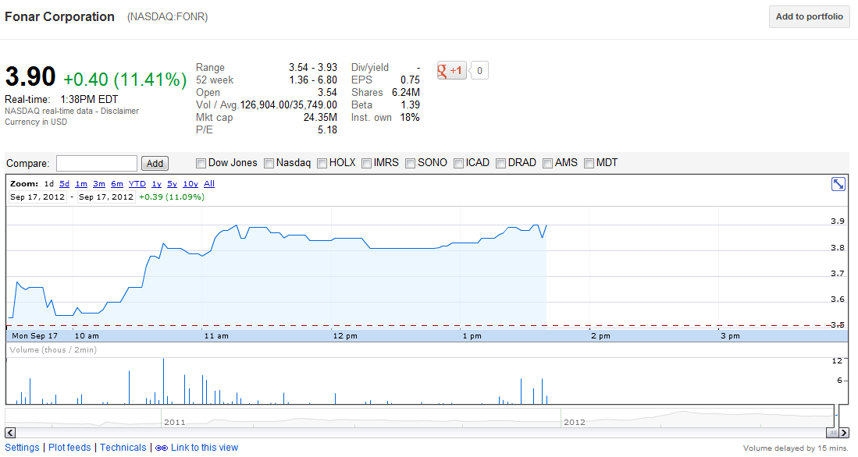Expand chart to full screen icon
The height and width of the screenshot is (457, 858).
[838, 184]
